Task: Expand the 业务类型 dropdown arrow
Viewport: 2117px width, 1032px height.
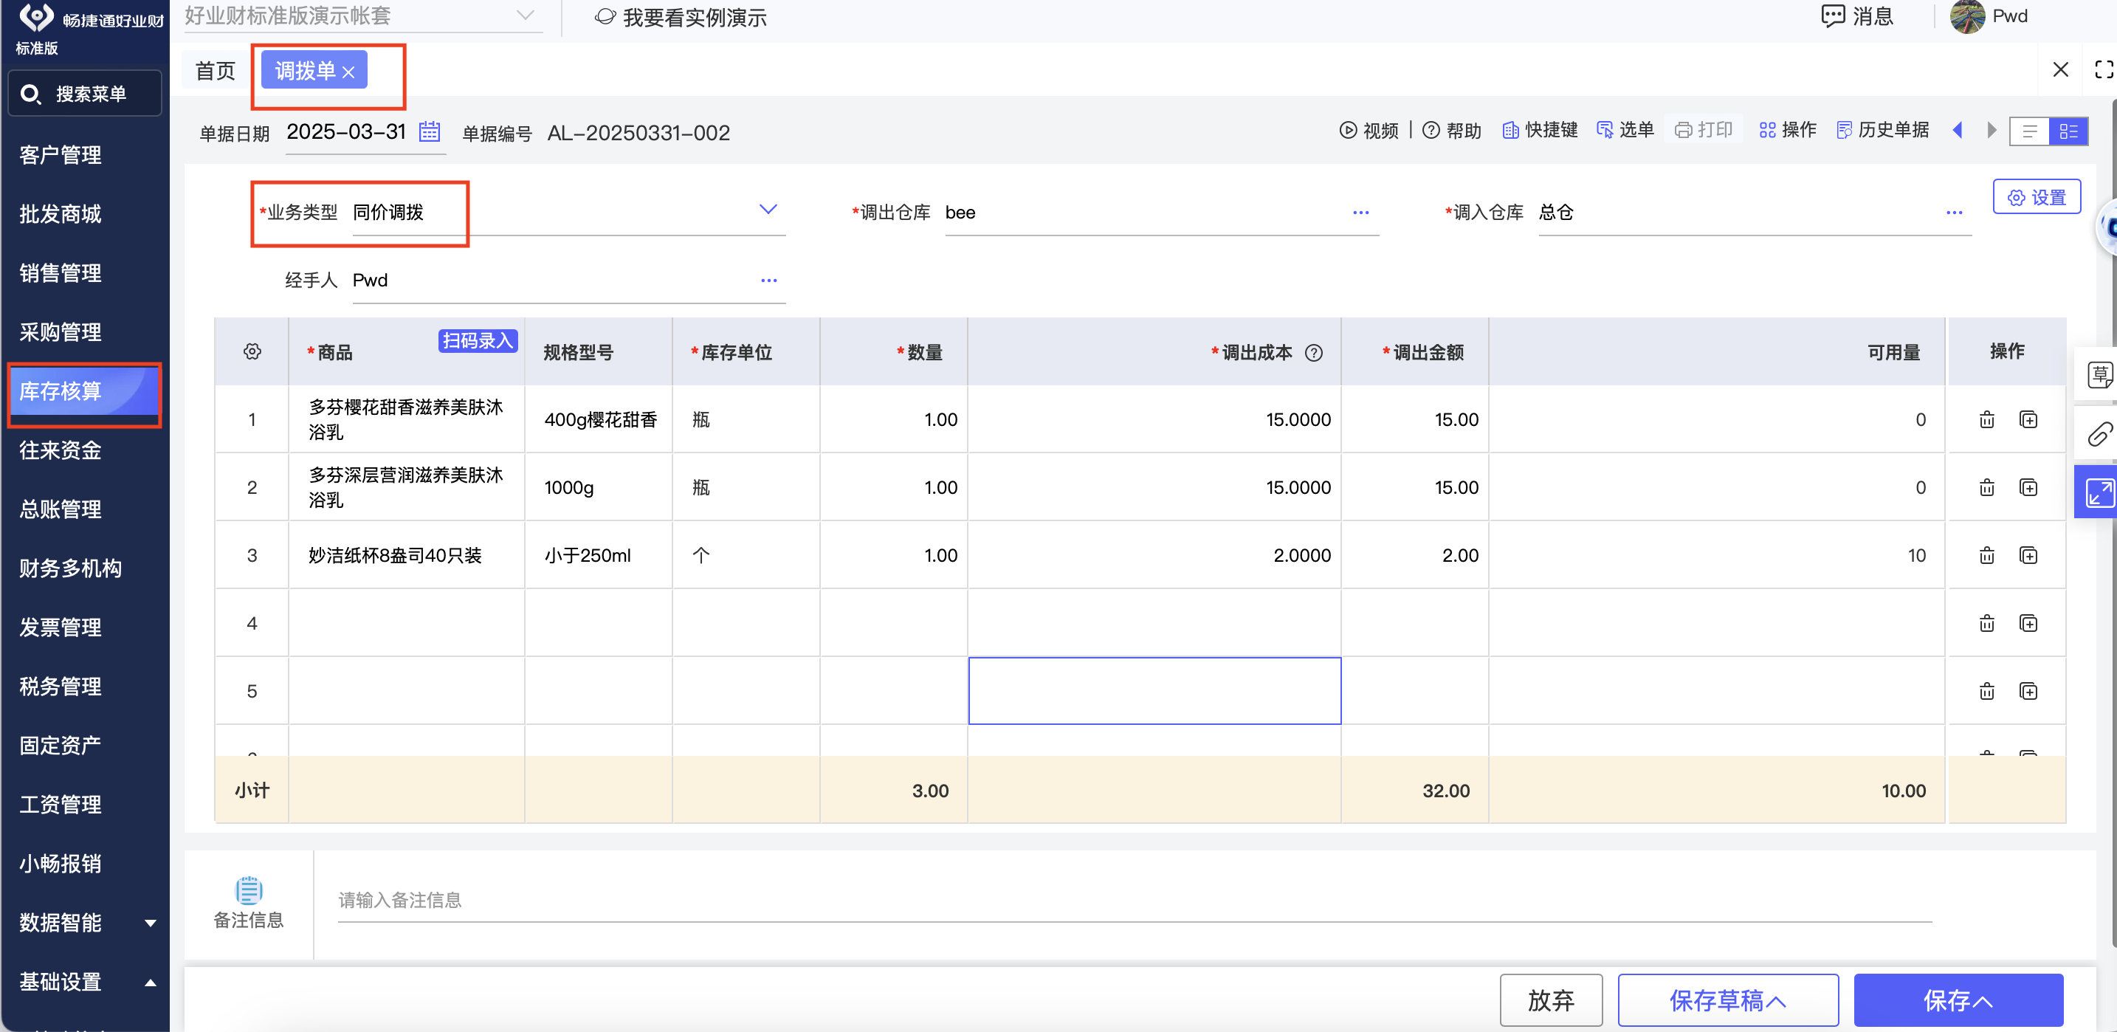Action: (767, 210)
